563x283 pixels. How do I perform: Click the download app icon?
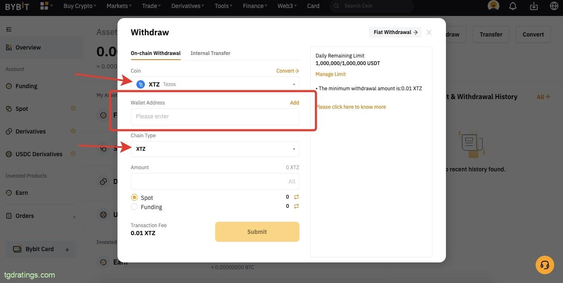tap(534, 6)
